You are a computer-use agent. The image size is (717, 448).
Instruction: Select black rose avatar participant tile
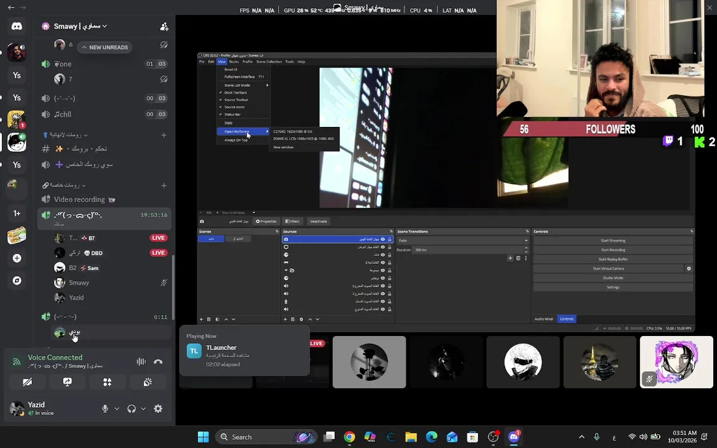point(369,362)
